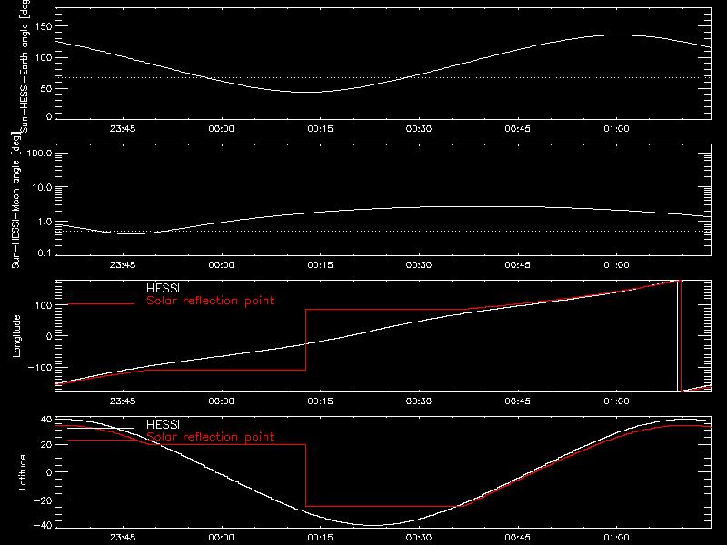Choose 00:45 label under Longitude plot
The width and height of the screenshot is (727, 545).
pos(517,401)
